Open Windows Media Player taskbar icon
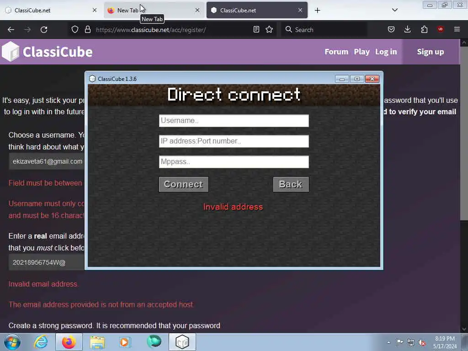This screenshot has width=468, height=351. [125, 342]
